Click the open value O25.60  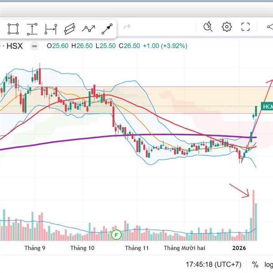pyautogui.click(x=57, y=46)
